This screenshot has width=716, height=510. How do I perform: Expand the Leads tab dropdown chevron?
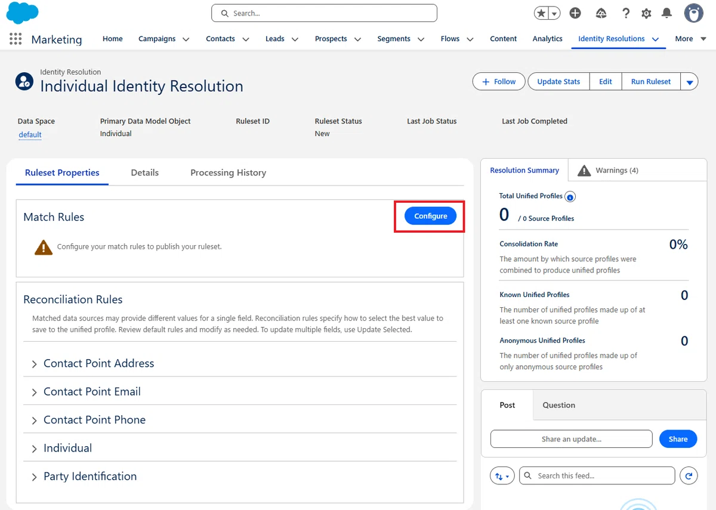pyautogui.click(x=295, y=39)
